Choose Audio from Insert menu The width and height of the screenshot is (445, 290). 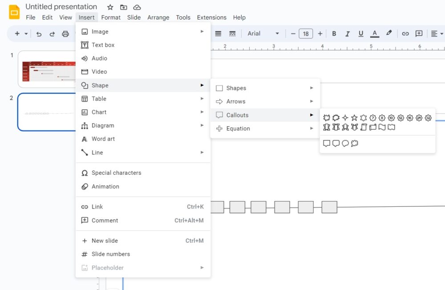point(143,58)
